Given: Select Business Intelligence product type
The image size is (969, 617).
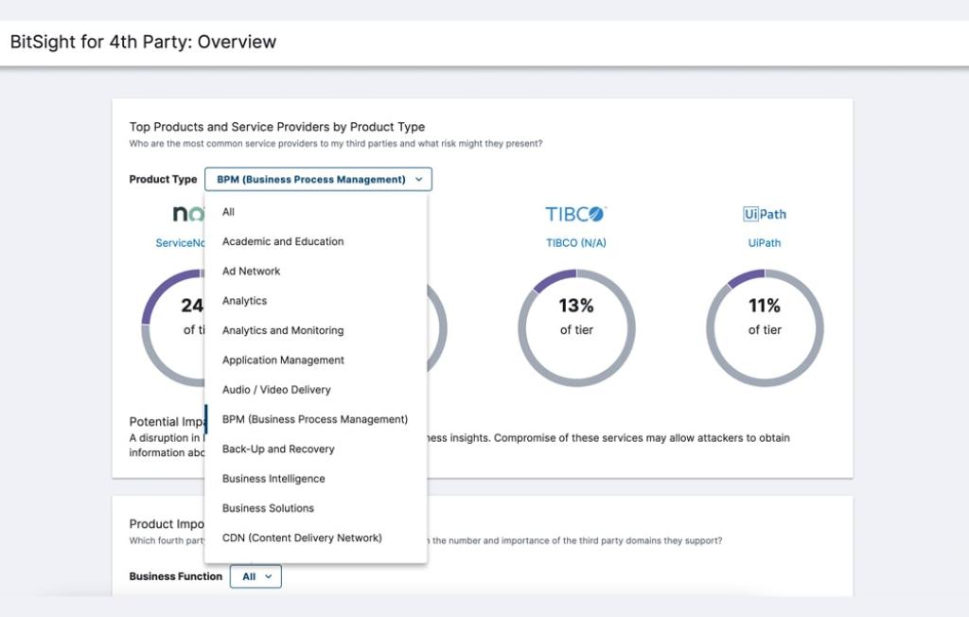Looking at the screenshot, I should click(273, 479).
